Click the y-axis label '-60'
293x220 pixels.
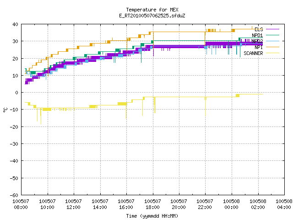click(x=14, y=195)
